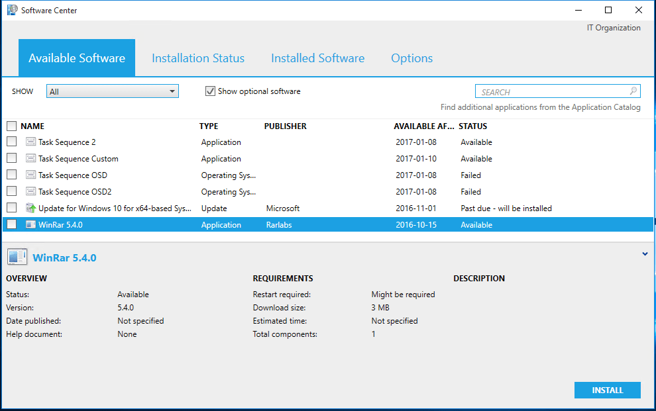Check the Task Sequence 2 checkbox

pyautogui.click(x=12, y=142)
